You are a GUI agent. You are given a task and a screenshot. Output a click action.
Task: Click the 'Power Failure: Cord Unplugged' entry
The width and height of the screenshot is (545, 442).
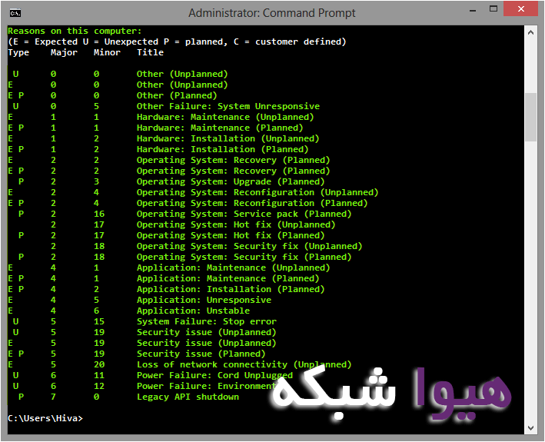214,375
